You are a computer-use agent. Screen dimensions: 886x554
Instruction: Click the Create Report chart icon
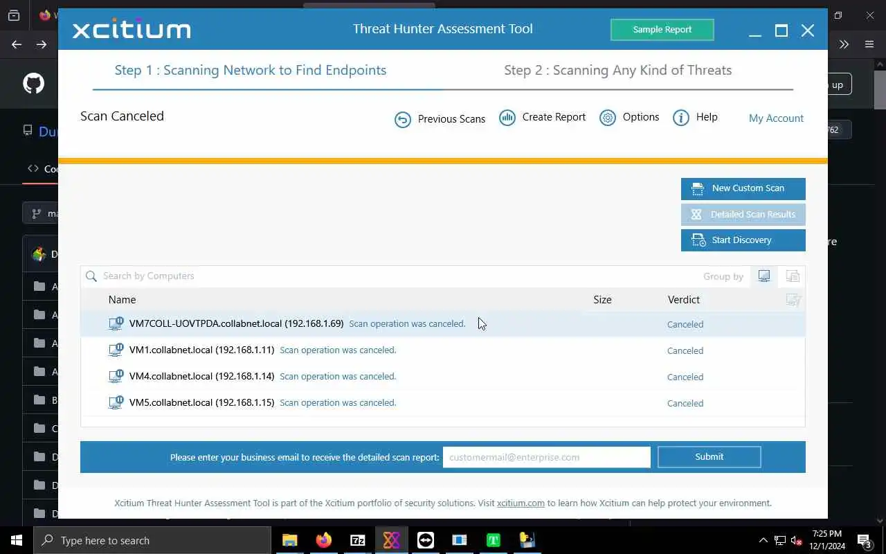tap(507, 118)
